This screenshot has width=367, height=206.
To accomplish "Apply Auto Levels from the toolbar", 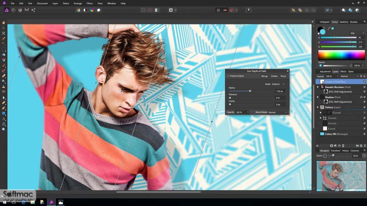I will coord(78,10).
